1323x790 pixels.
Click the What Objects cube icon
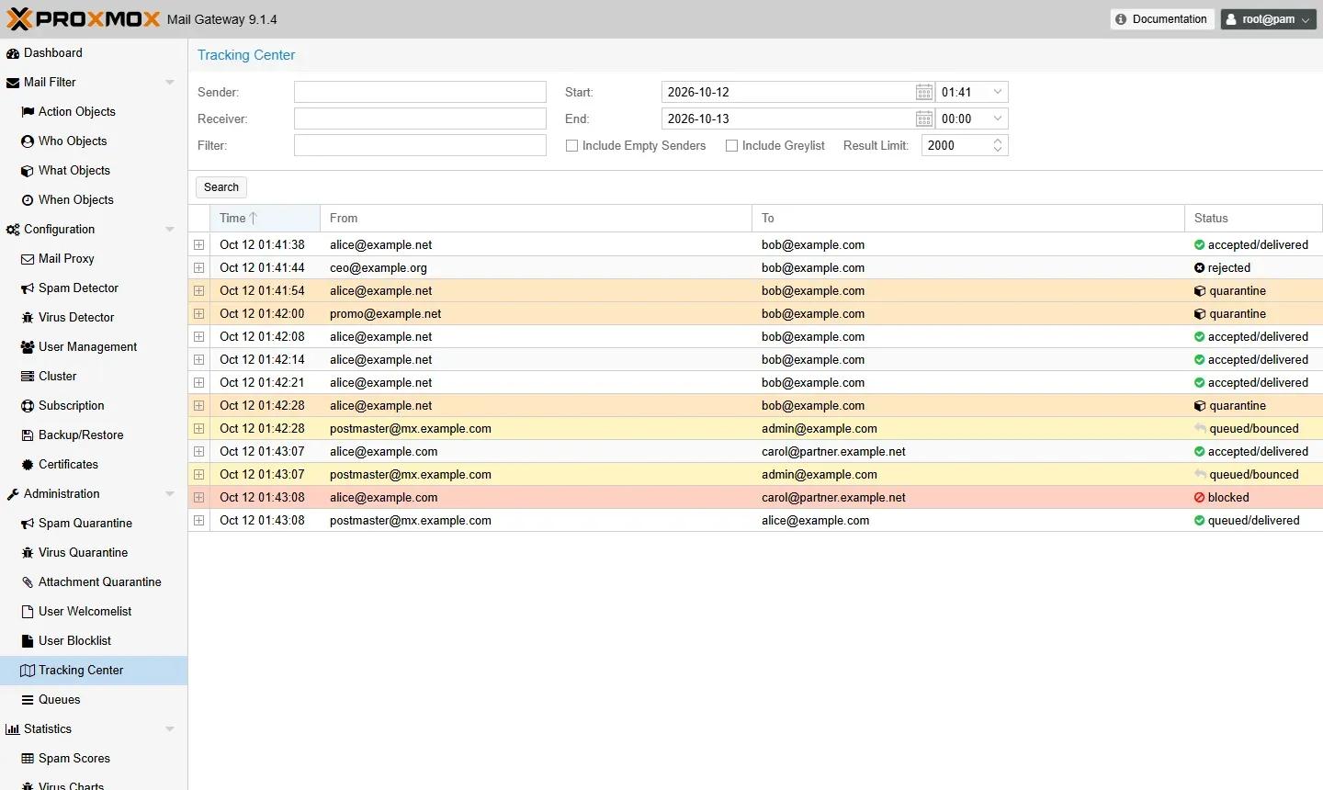[28, 171]
